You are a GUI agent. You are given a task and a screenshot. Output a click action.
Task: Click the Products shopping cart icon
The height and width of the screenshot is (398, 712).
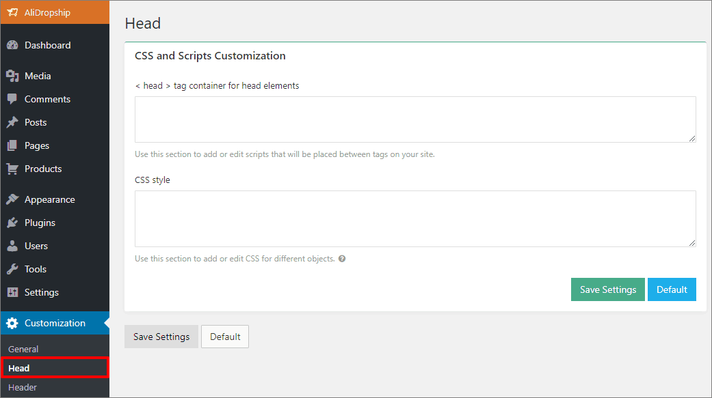point(12,169)
